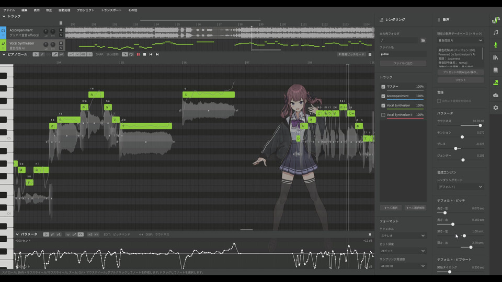Solo the Vocal Synthesizer track

tap(61, 48)
